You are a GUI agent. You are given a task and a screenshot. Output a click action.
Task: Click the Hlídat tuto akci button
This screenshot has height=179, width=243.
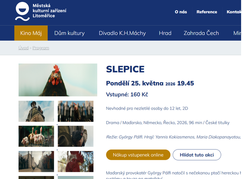pyautogui.click(x=197, y=155)
